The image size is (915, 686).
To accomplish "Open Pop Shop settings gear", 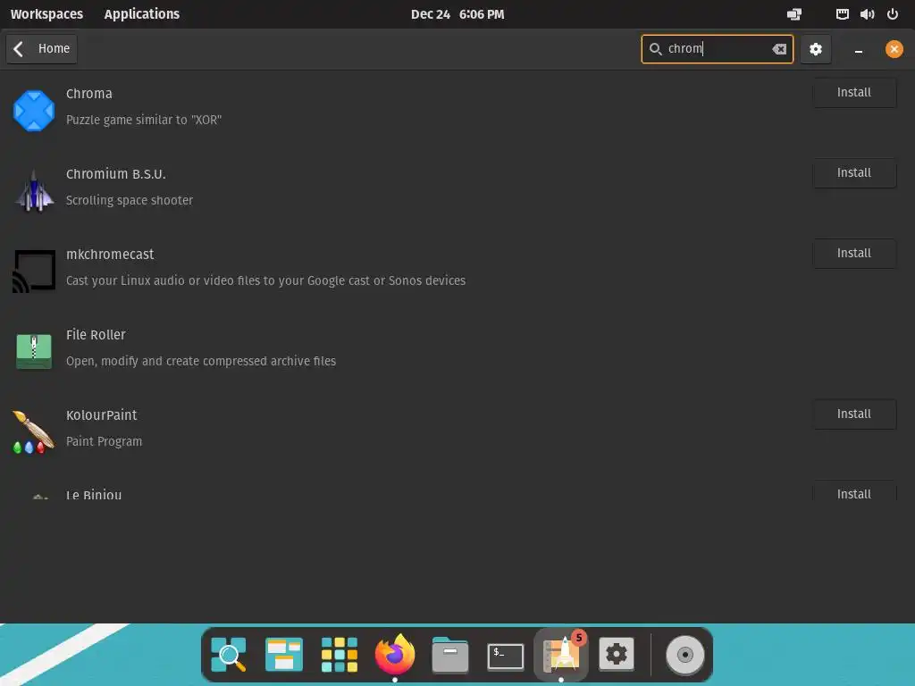I will [815, 49].
